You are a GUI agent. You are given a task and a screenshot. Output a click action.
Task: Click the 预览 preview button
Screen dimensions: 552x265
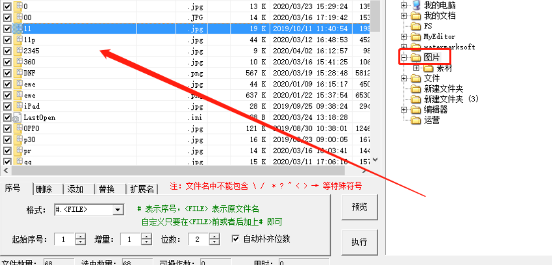[x=360, y=207]
